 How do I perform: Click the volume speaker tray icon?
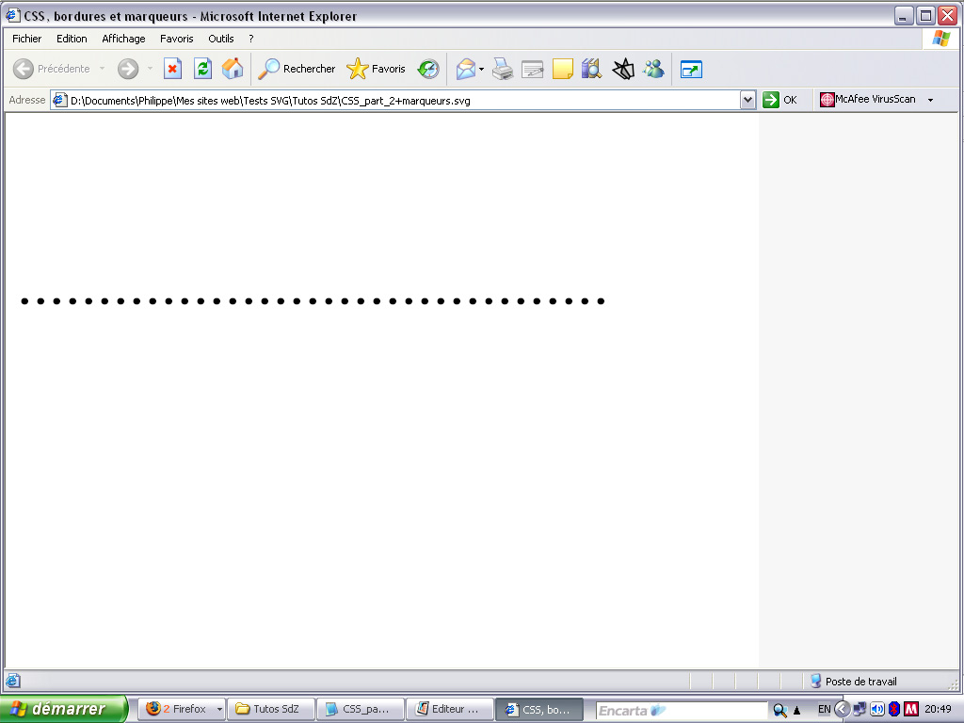click(876, 710)
